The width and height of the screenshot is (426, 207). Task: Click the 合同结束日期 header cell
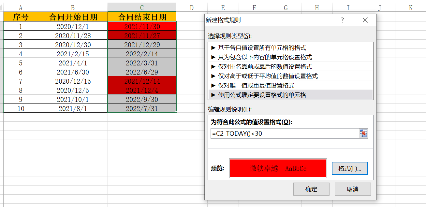142,17
